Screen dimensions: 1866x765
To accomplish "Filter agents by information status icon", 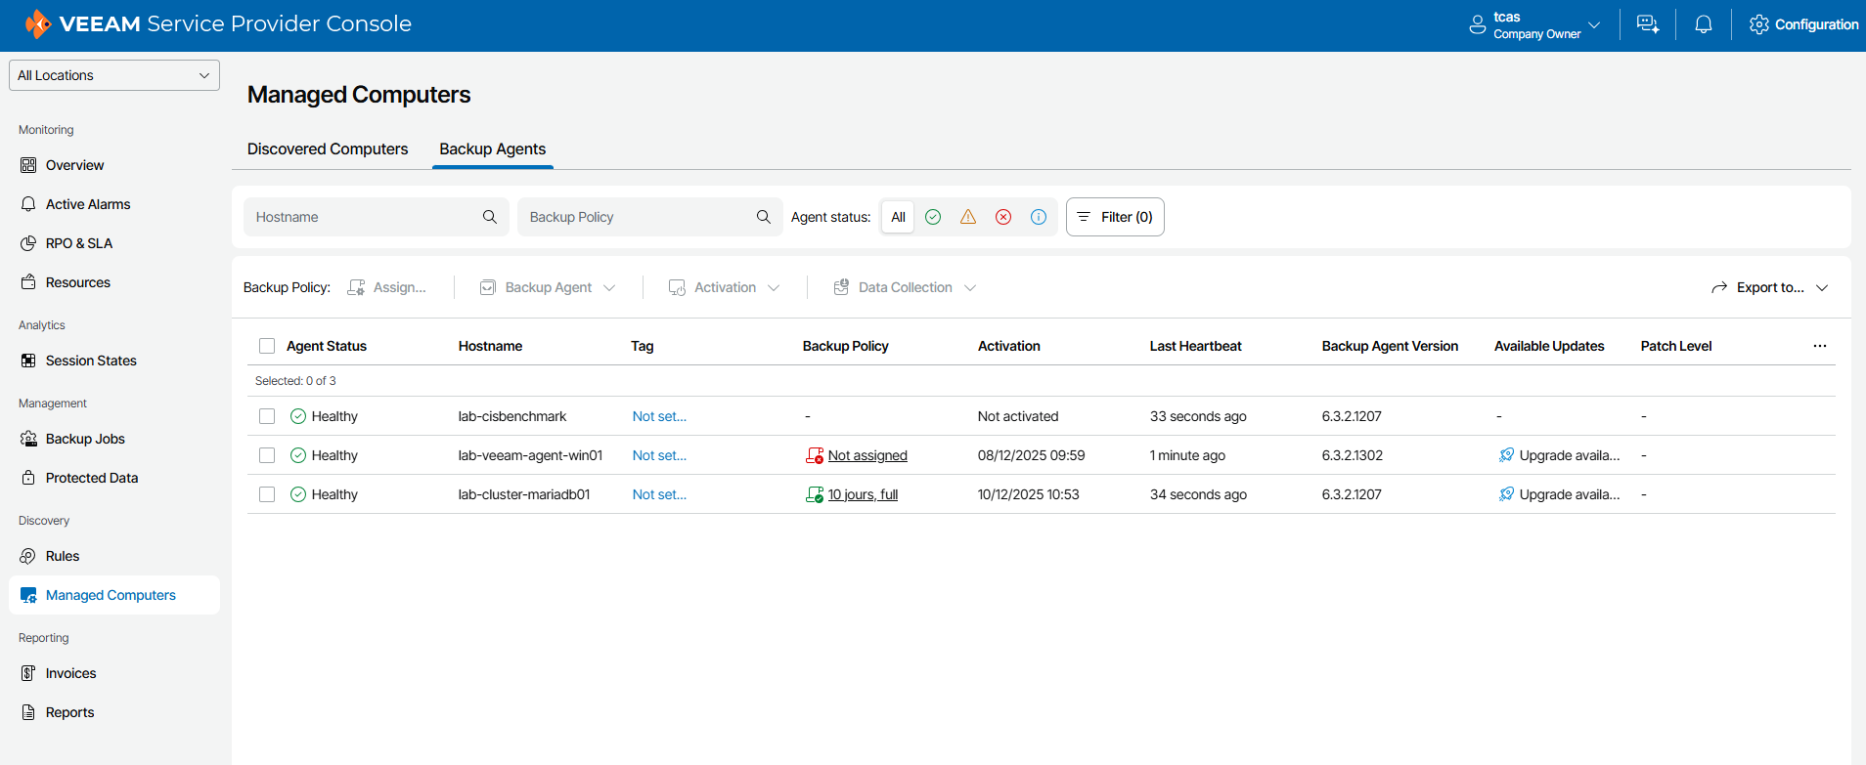I will pos(1039,217).
